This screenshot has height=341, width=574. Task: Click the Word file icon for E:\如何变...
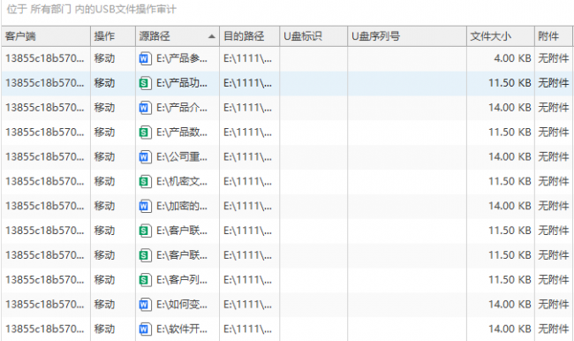[145, 305]
